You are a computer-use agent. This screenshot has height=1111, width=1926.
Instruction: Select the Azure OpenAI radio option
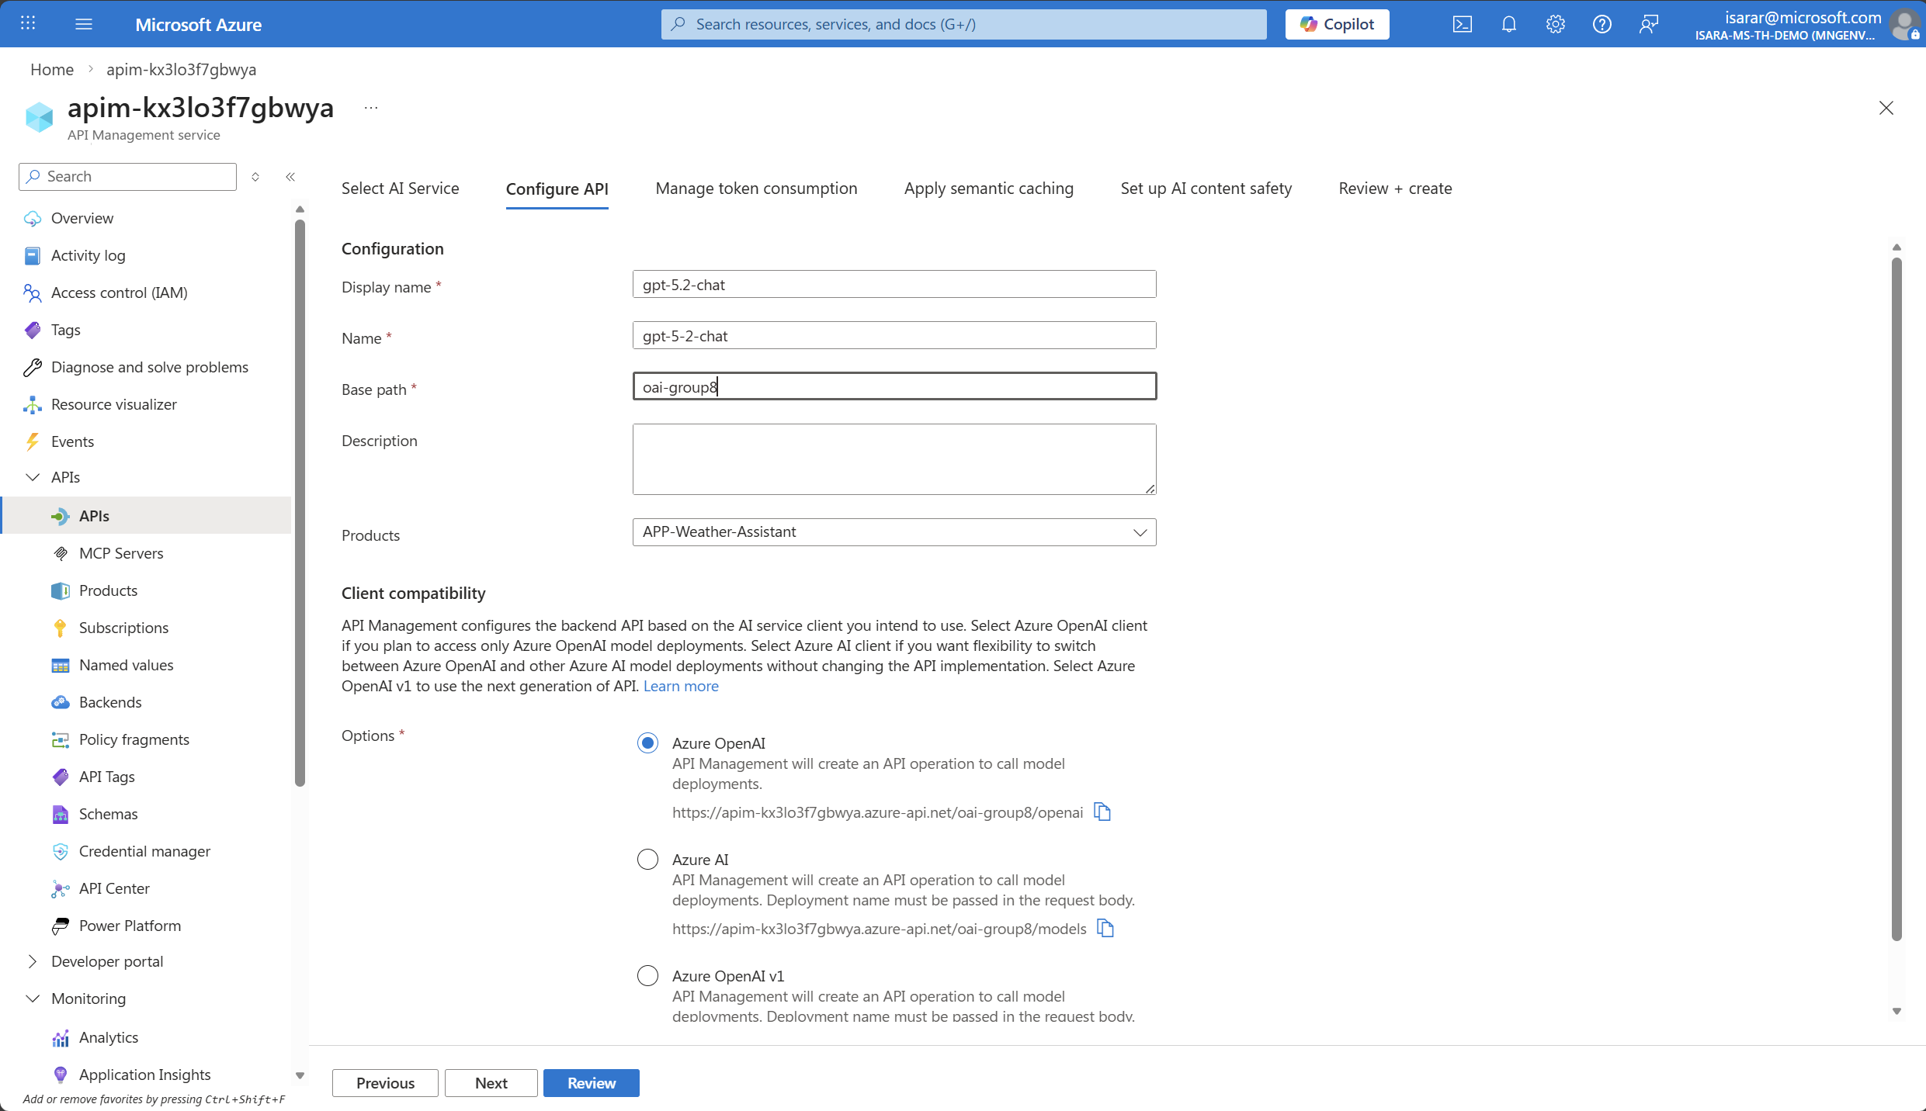[x=647, y=743]
